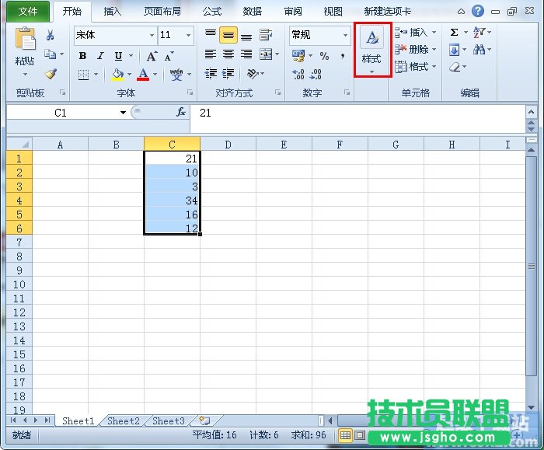Image resolution: width=544 pixels, height=450 pixels.
Task: Decrease decimal places
Action: (316, 75)
